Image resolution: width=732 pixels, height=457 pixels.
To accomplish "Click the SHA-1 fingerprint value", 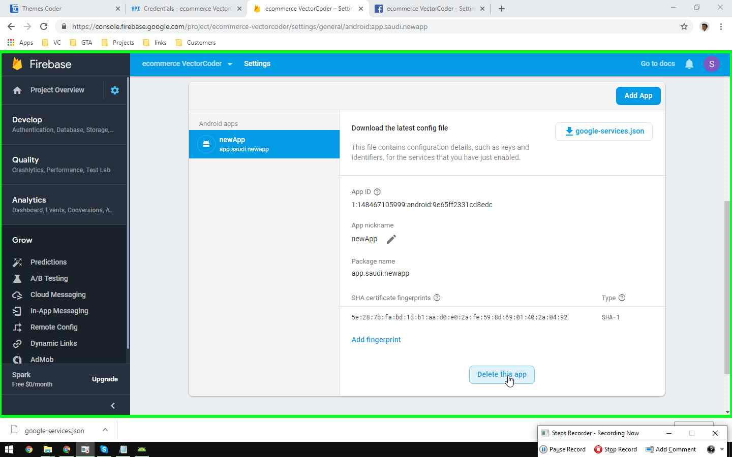I will point(460,317).
